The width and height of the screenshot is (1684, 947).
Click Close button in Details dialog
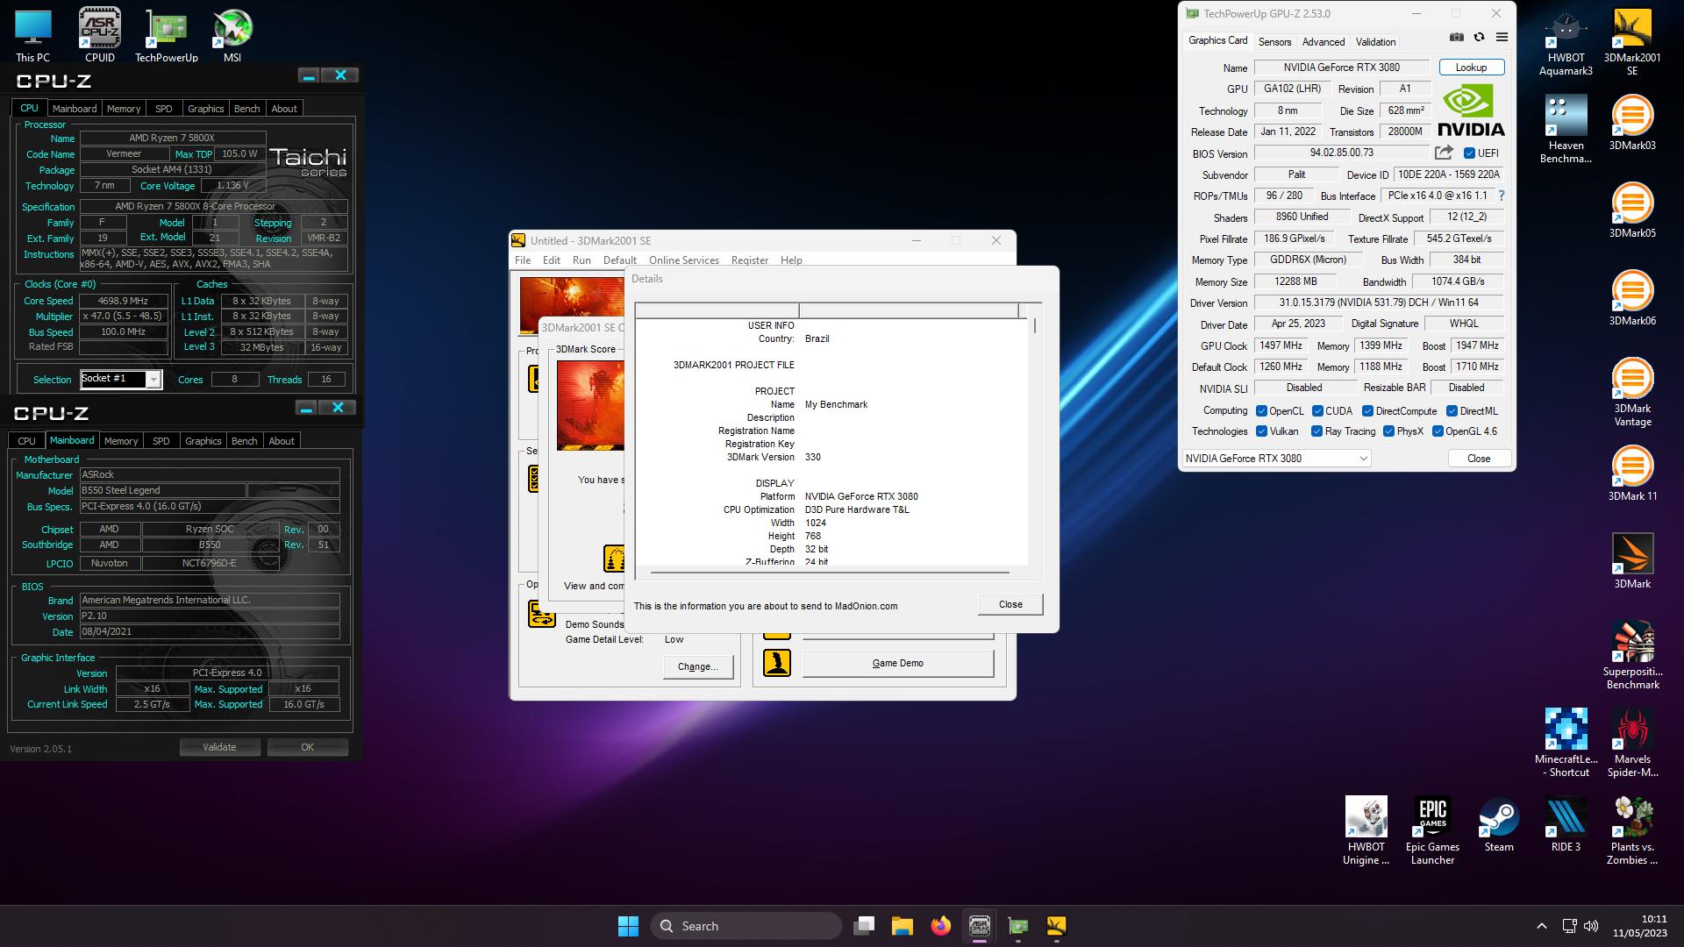point(1010,604)
